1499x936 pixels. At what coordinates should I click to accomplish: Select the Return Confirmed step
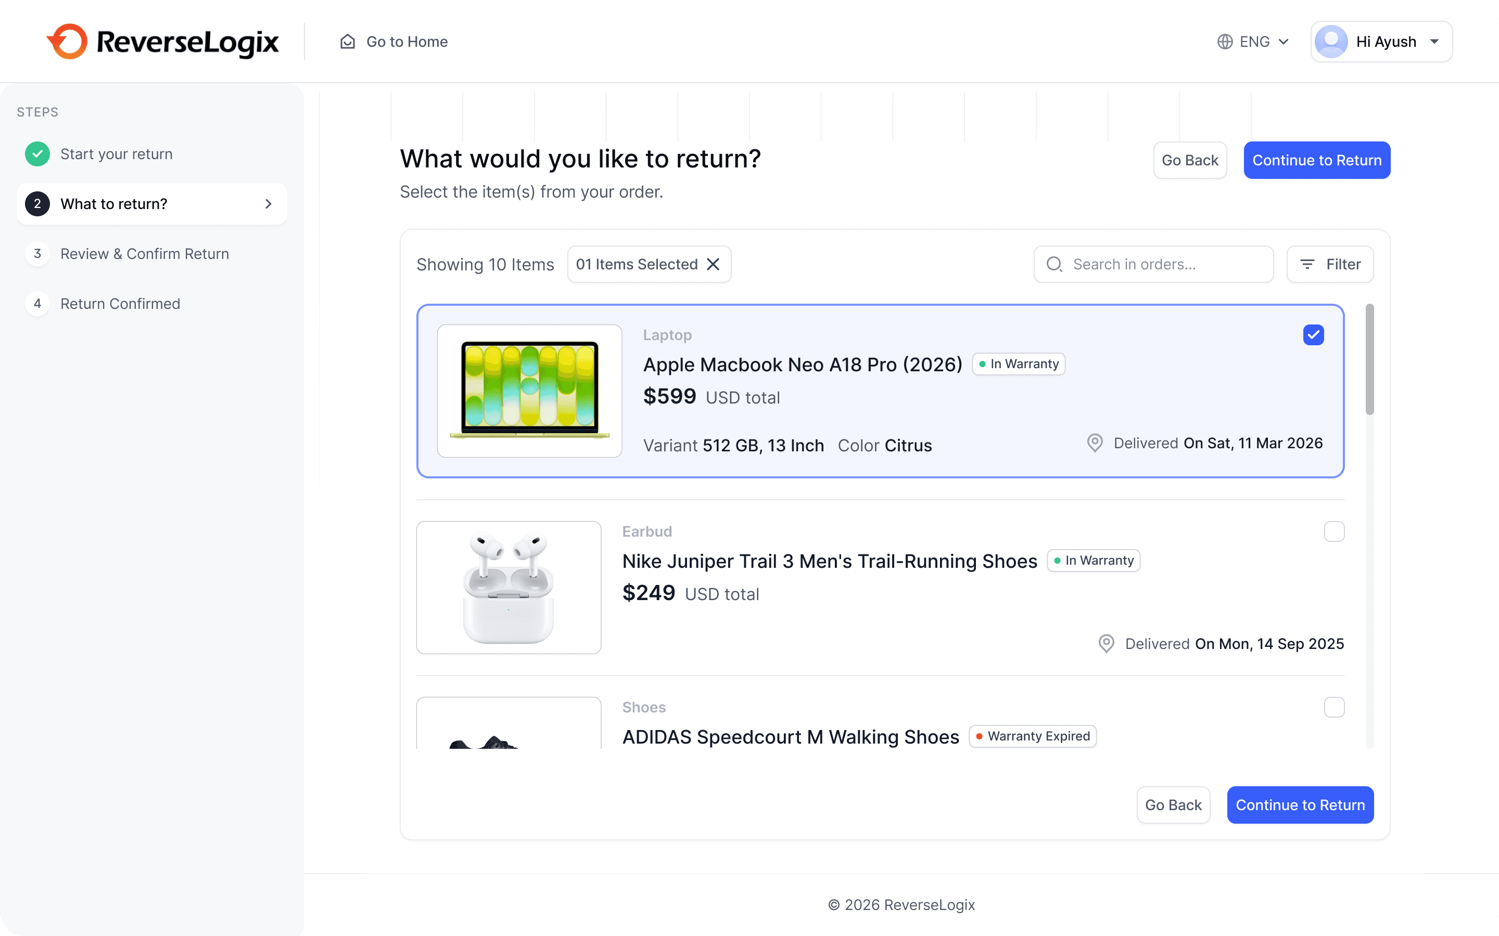tap(120, 304)
